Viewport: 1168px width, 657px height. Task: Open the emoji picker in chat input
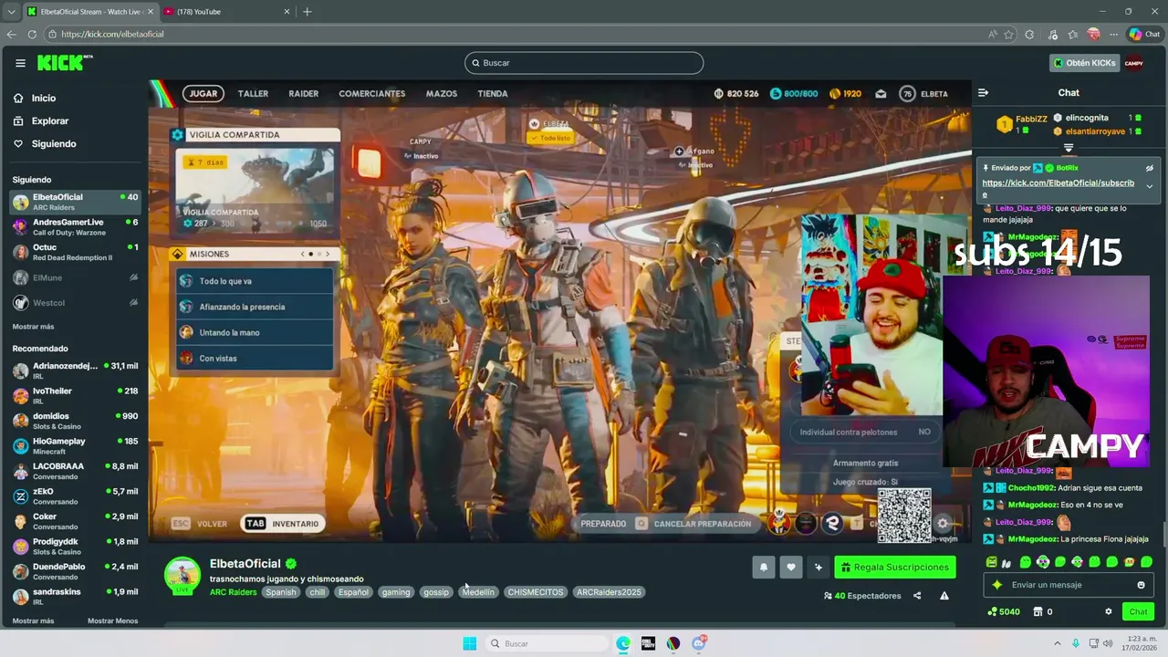pos(1141,585)
